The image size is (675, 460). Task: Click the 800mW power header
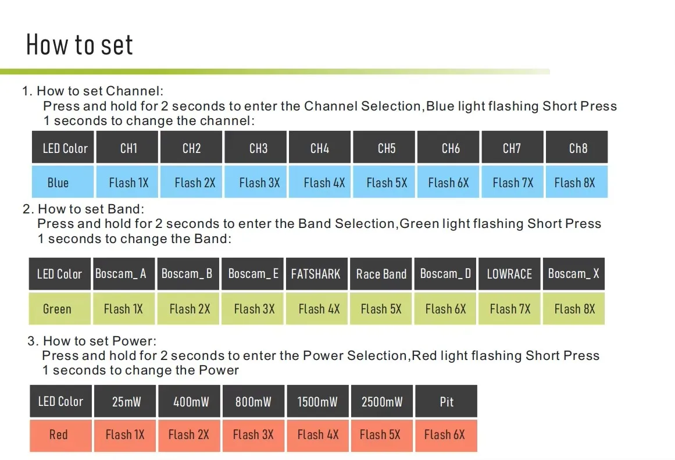pos(253,401)
